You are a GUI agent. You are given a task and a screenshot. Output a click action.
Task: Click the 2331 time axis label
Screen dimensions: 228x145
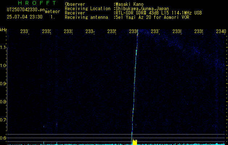(x=25, y=31)
